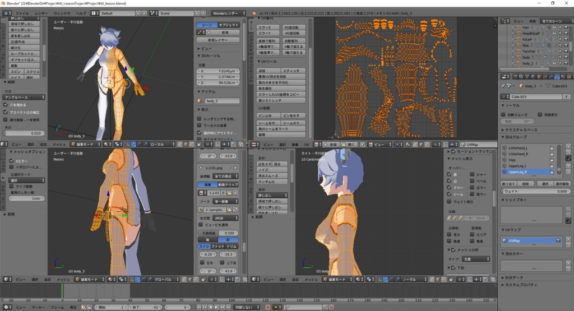This screenshot has height=311, width=574.
Task: Enable ライブ展開 checkbox
Action: (11, 186)
